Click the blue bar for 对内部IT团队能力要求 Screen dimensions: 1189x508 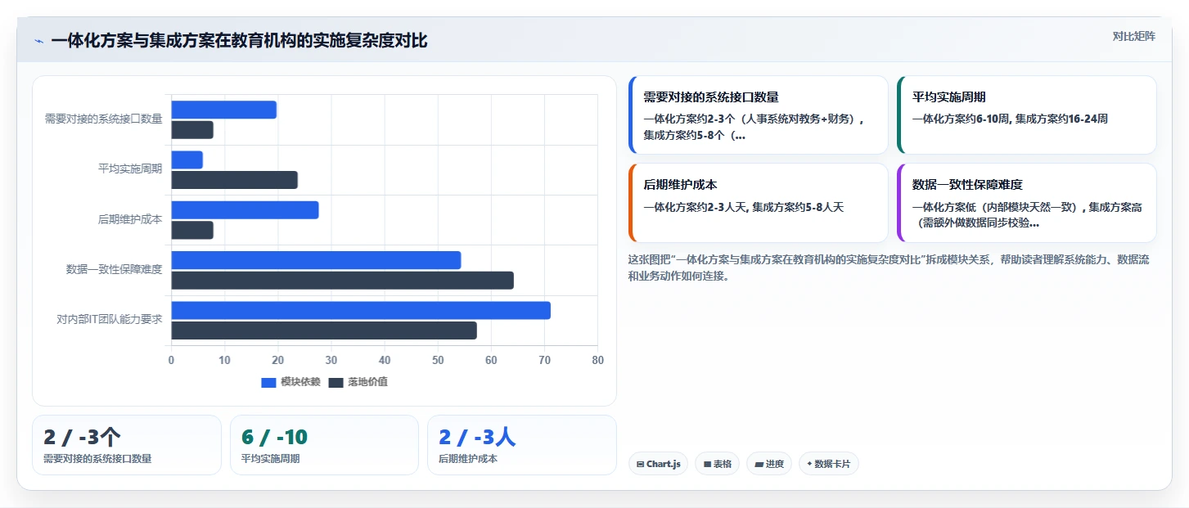(361, 310)
